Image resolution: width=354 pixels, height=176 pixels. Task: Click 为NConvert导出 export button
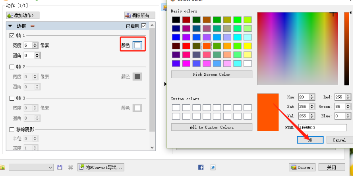(x=101, y=167)
